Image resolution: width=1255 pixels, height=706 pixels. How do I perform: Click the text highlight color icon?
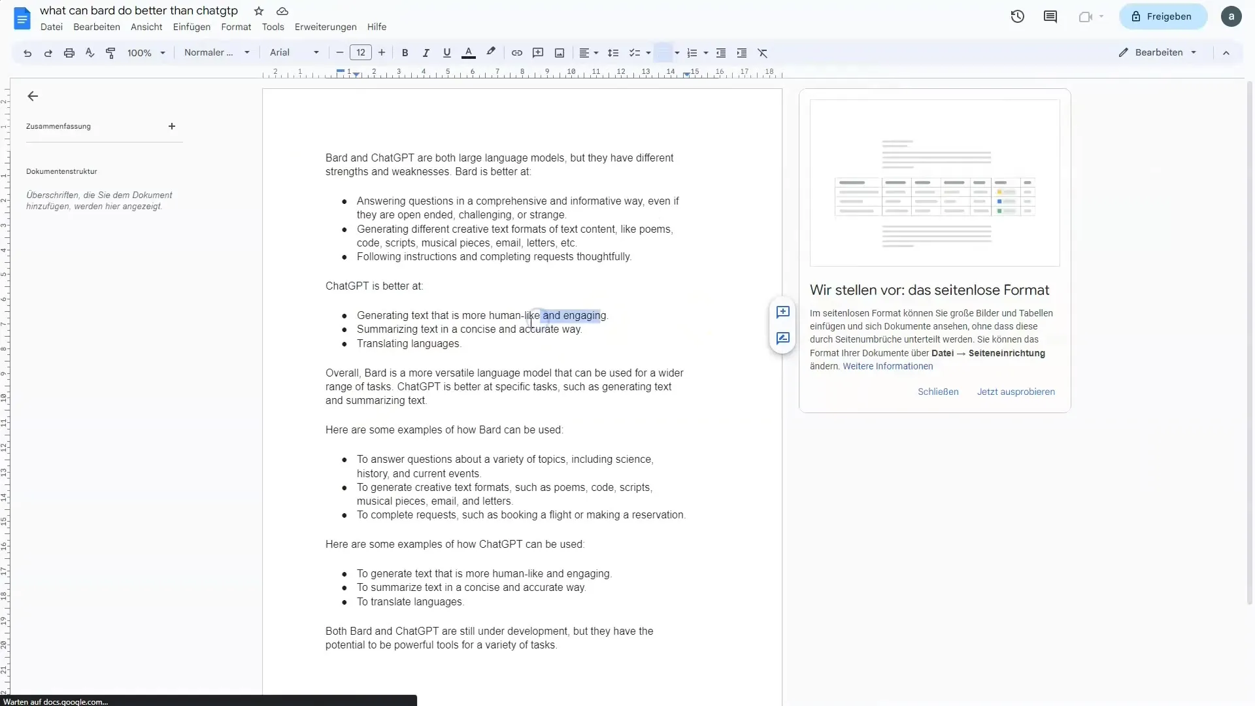point(489,52)
